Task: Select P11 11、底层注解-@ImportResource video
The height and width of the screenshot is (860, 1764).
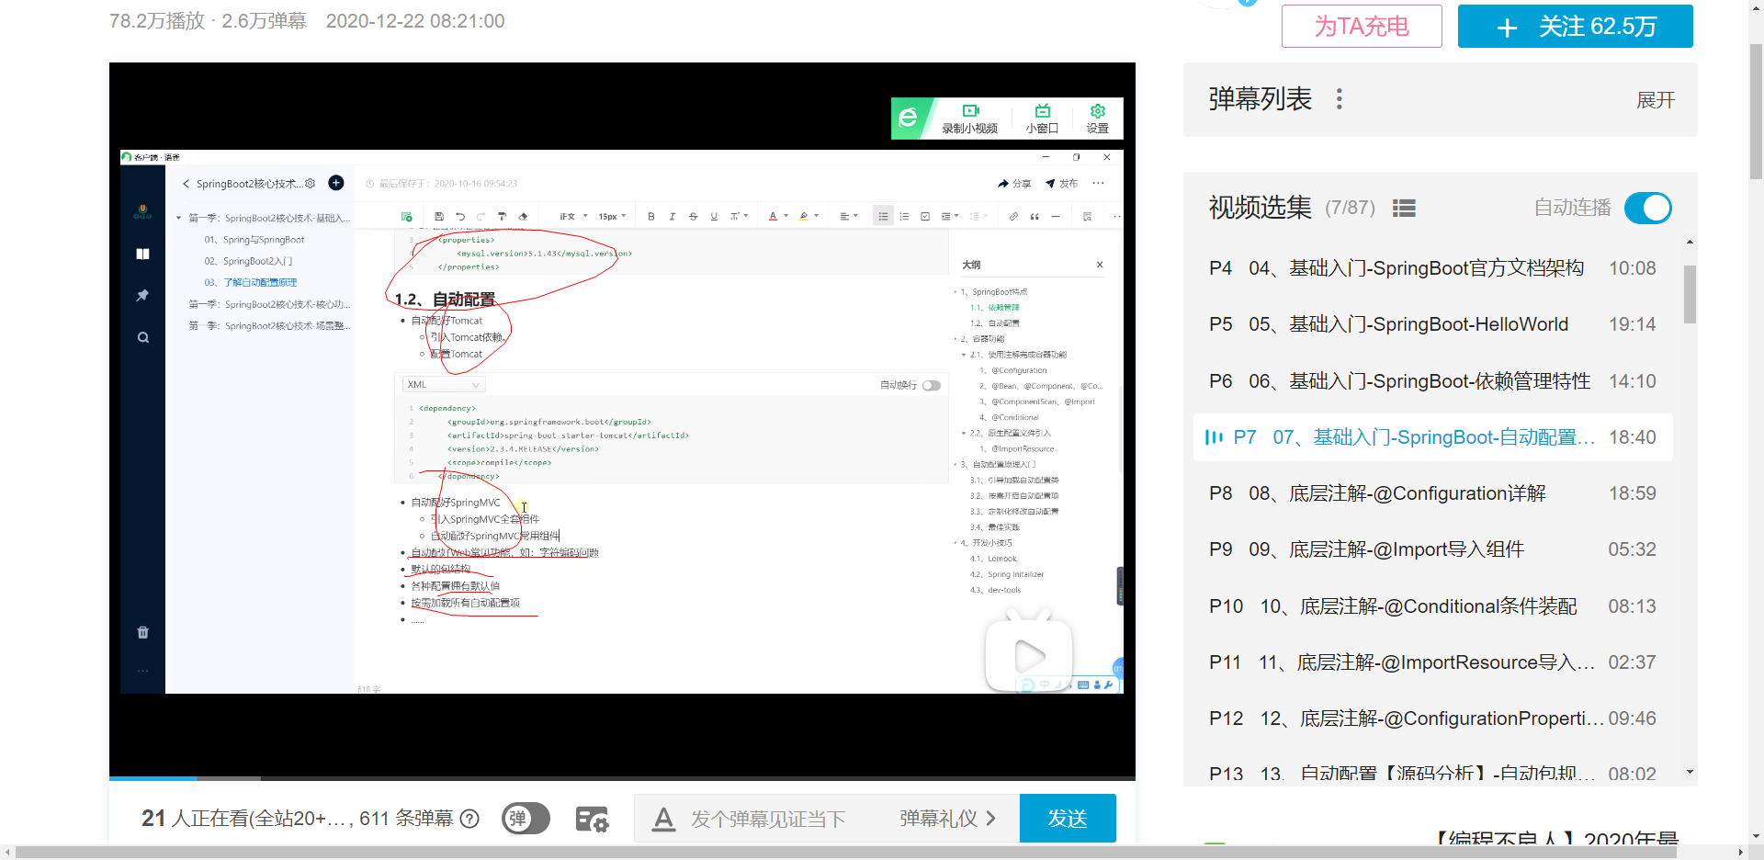Action: pyautogui.click(x=1432, y=662)
